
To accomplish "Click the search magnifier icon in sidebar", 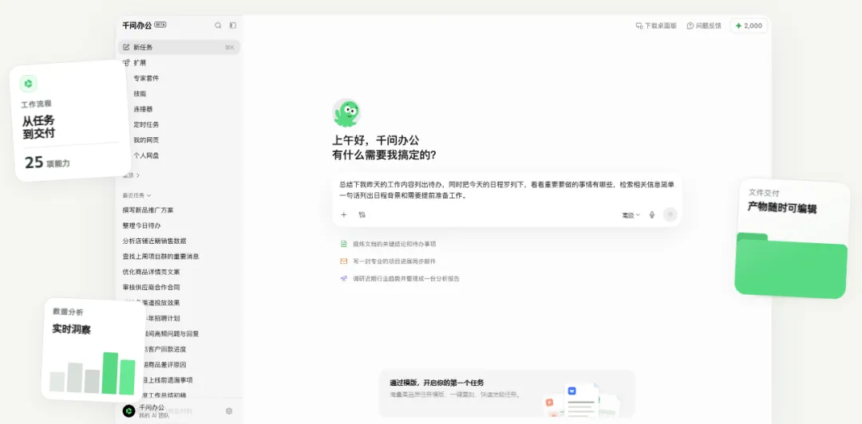I will tap(218, 26).
